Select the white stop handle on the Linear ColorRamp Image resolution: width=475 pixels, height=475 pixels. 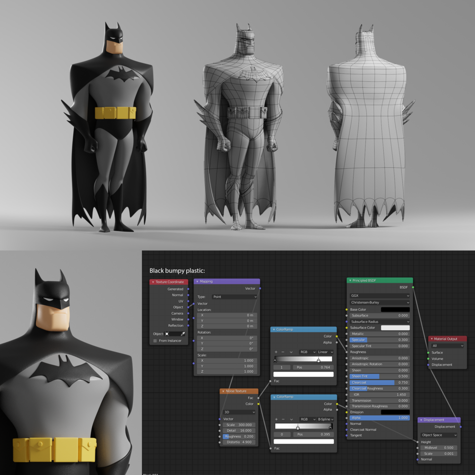tap(319, 360)
